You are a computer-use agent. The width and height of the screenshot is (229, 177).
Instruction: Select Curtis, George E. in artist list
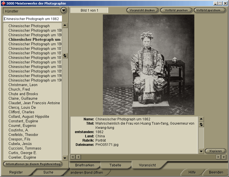23,153
